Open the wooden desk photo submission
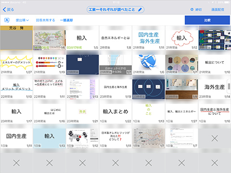231x173 pixels. pos(181,89)
